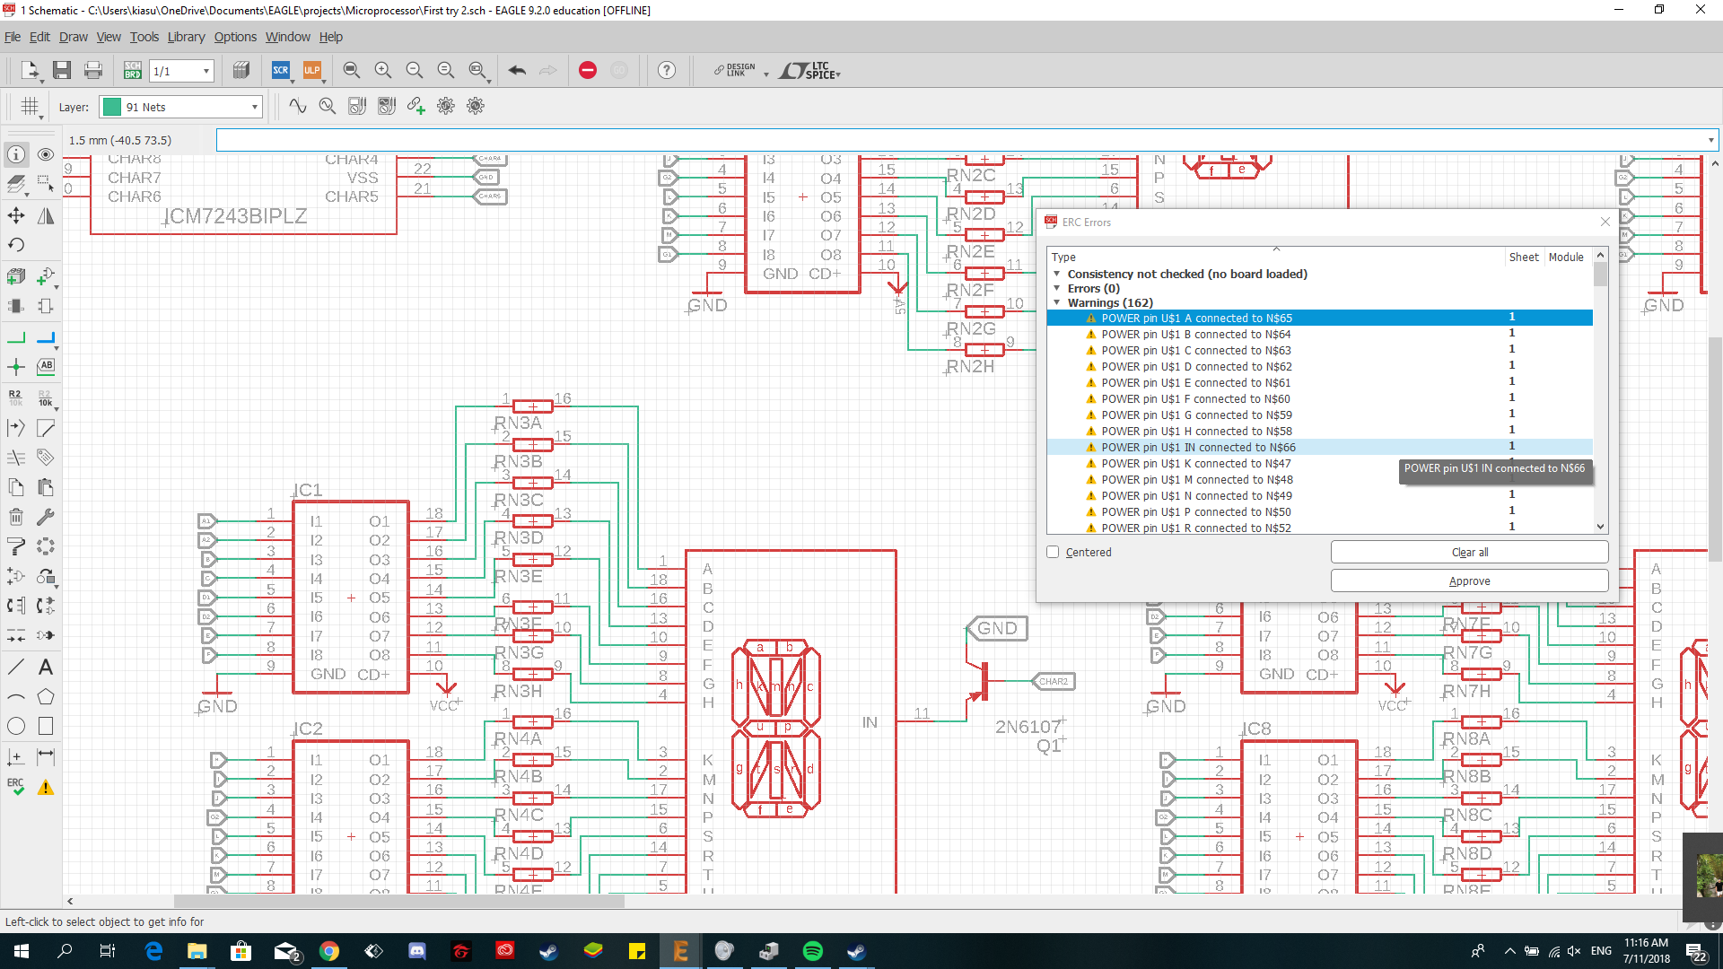1723x969 pixels.
Task: Click the ULP user language program icon
Action: point(311,71)
